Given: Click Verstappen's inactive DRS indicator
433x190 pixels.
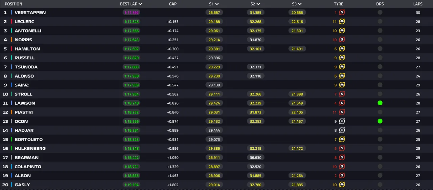Looking at the screenshot, I should click(x=380, y=13).
